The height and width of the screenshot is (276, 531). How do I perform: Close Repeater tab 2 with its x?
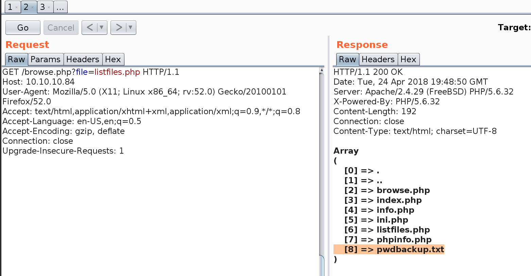(32, 7)
